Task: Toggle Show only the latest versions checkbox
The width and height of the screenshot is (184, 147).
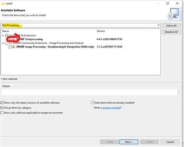Action: coord(2,103)
